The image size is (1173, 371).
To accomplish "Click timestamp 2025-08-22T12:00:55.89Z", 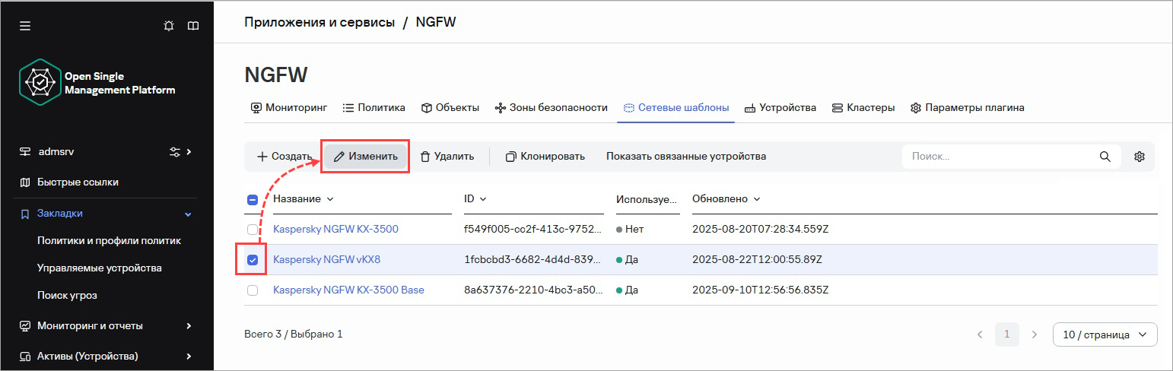I will pyautogui.click(x=757, y=260).
